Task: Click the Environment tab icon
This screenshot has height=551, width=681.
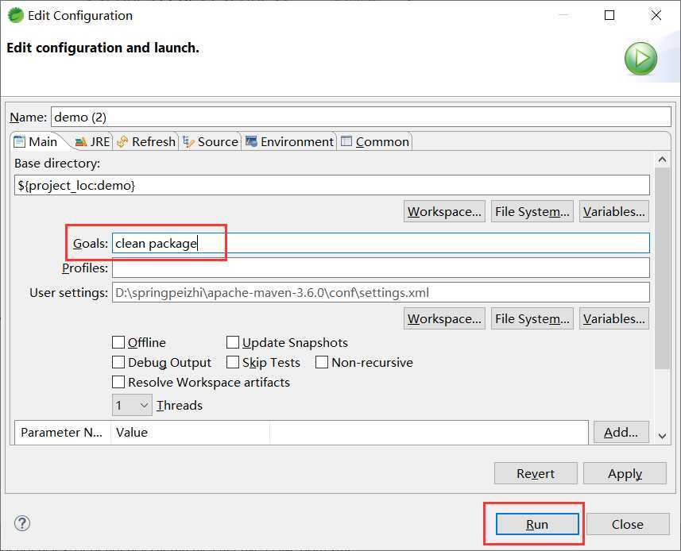Action: coord(251,141)
